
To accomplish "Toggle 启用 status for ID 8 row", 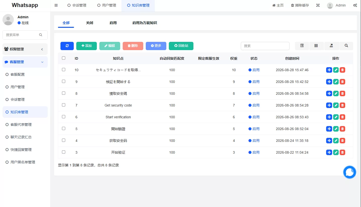I will coord(254,93).
